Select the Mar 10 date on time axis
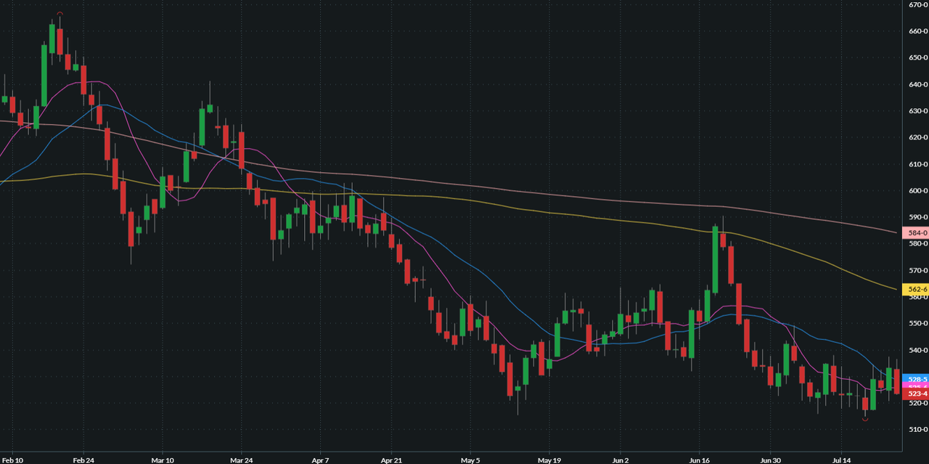The height and width of the screenshot is (464, 929). pyautogui.click(x=163, y=460)
